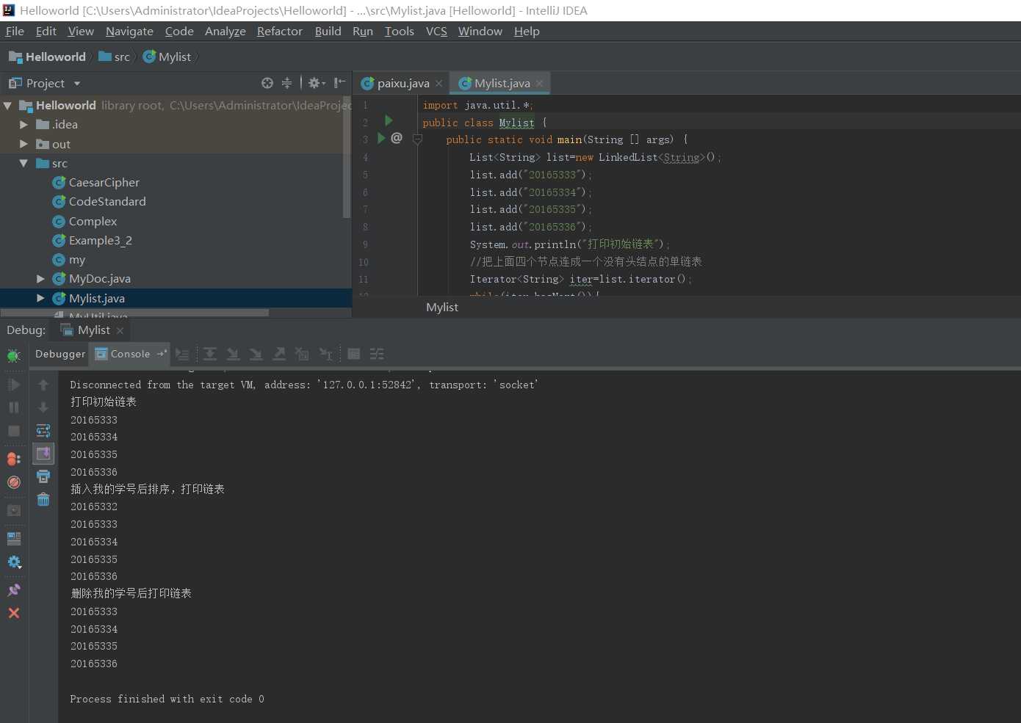This screenshot has height=723, width=1021.
Task: Click the Mylist editor breadcrumb at bottom
Action: 442,308
